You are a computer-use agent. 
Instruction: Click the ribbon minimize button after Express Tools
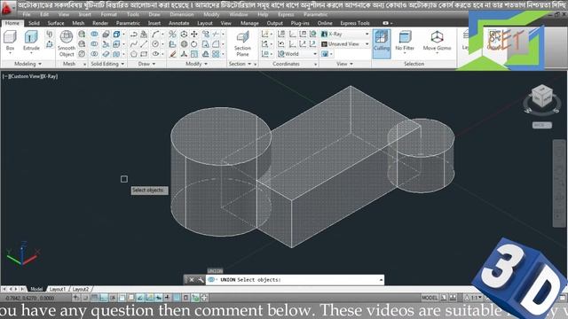[387, 23]
